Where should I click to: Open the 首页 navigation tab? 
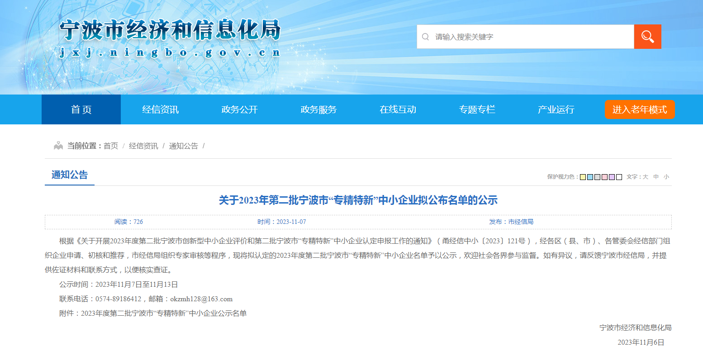tap(81, 109)
